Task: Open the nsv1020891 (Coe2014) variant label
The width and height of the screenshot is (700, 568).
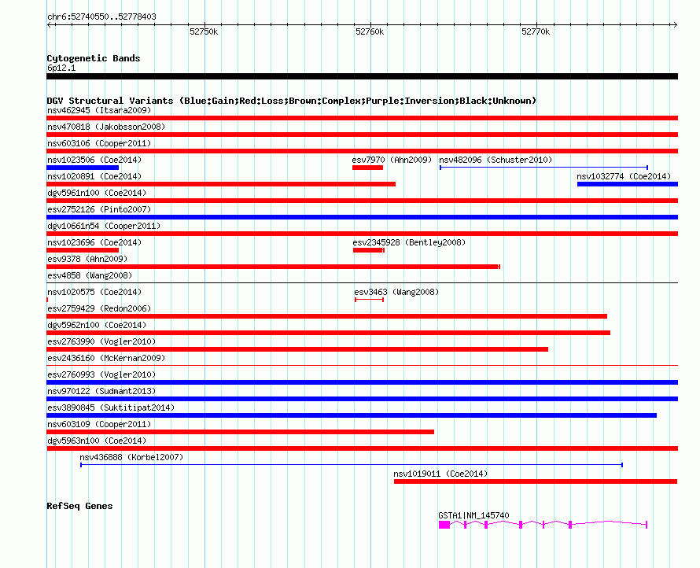Action: pos(94,176)
